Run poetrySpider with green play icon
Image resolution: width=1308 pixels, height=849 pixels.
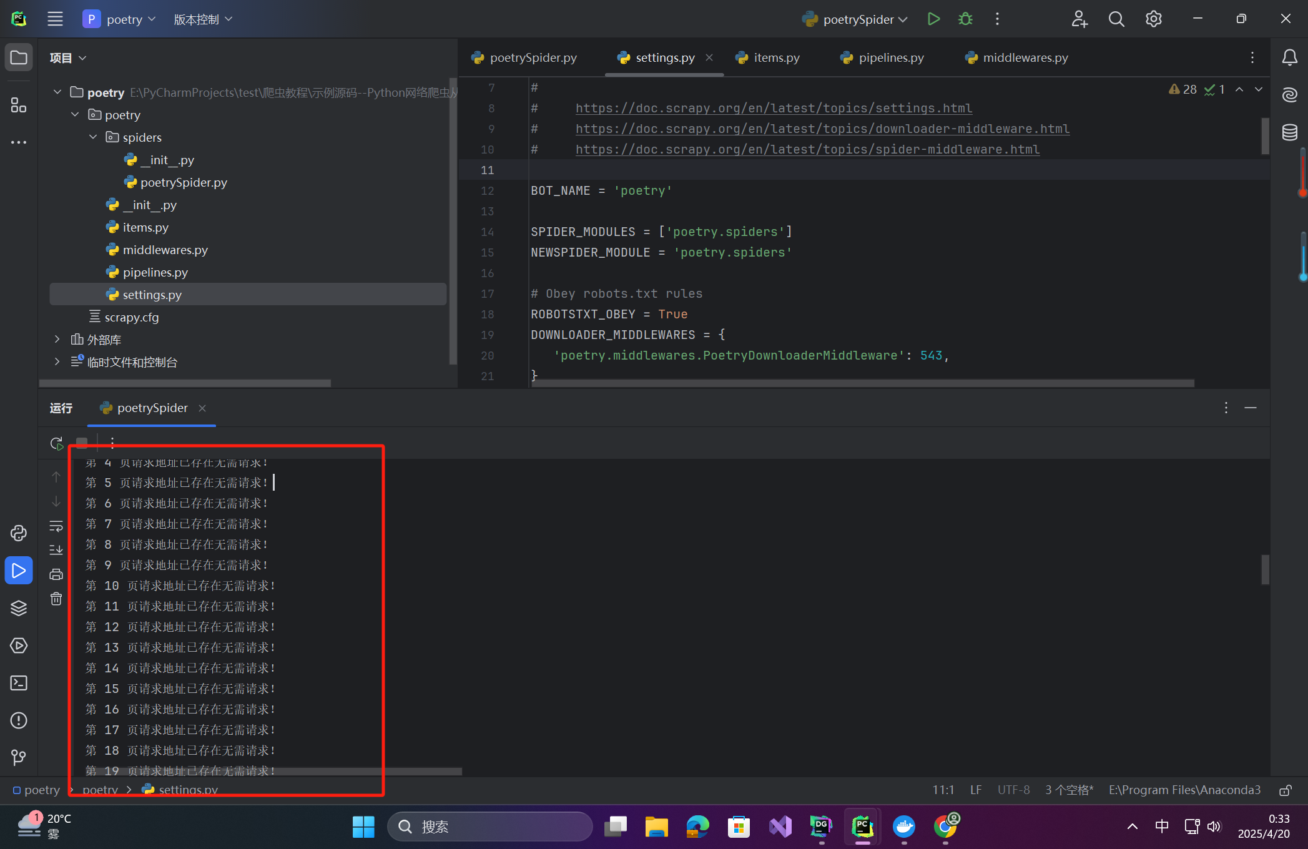[x=933, y=19]
